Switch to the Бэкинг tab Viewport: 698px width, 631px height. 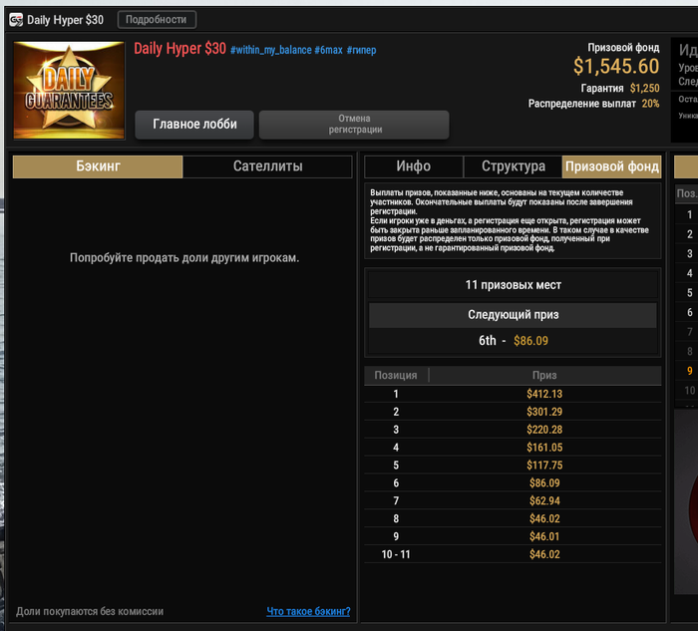[x=98, y=166]
